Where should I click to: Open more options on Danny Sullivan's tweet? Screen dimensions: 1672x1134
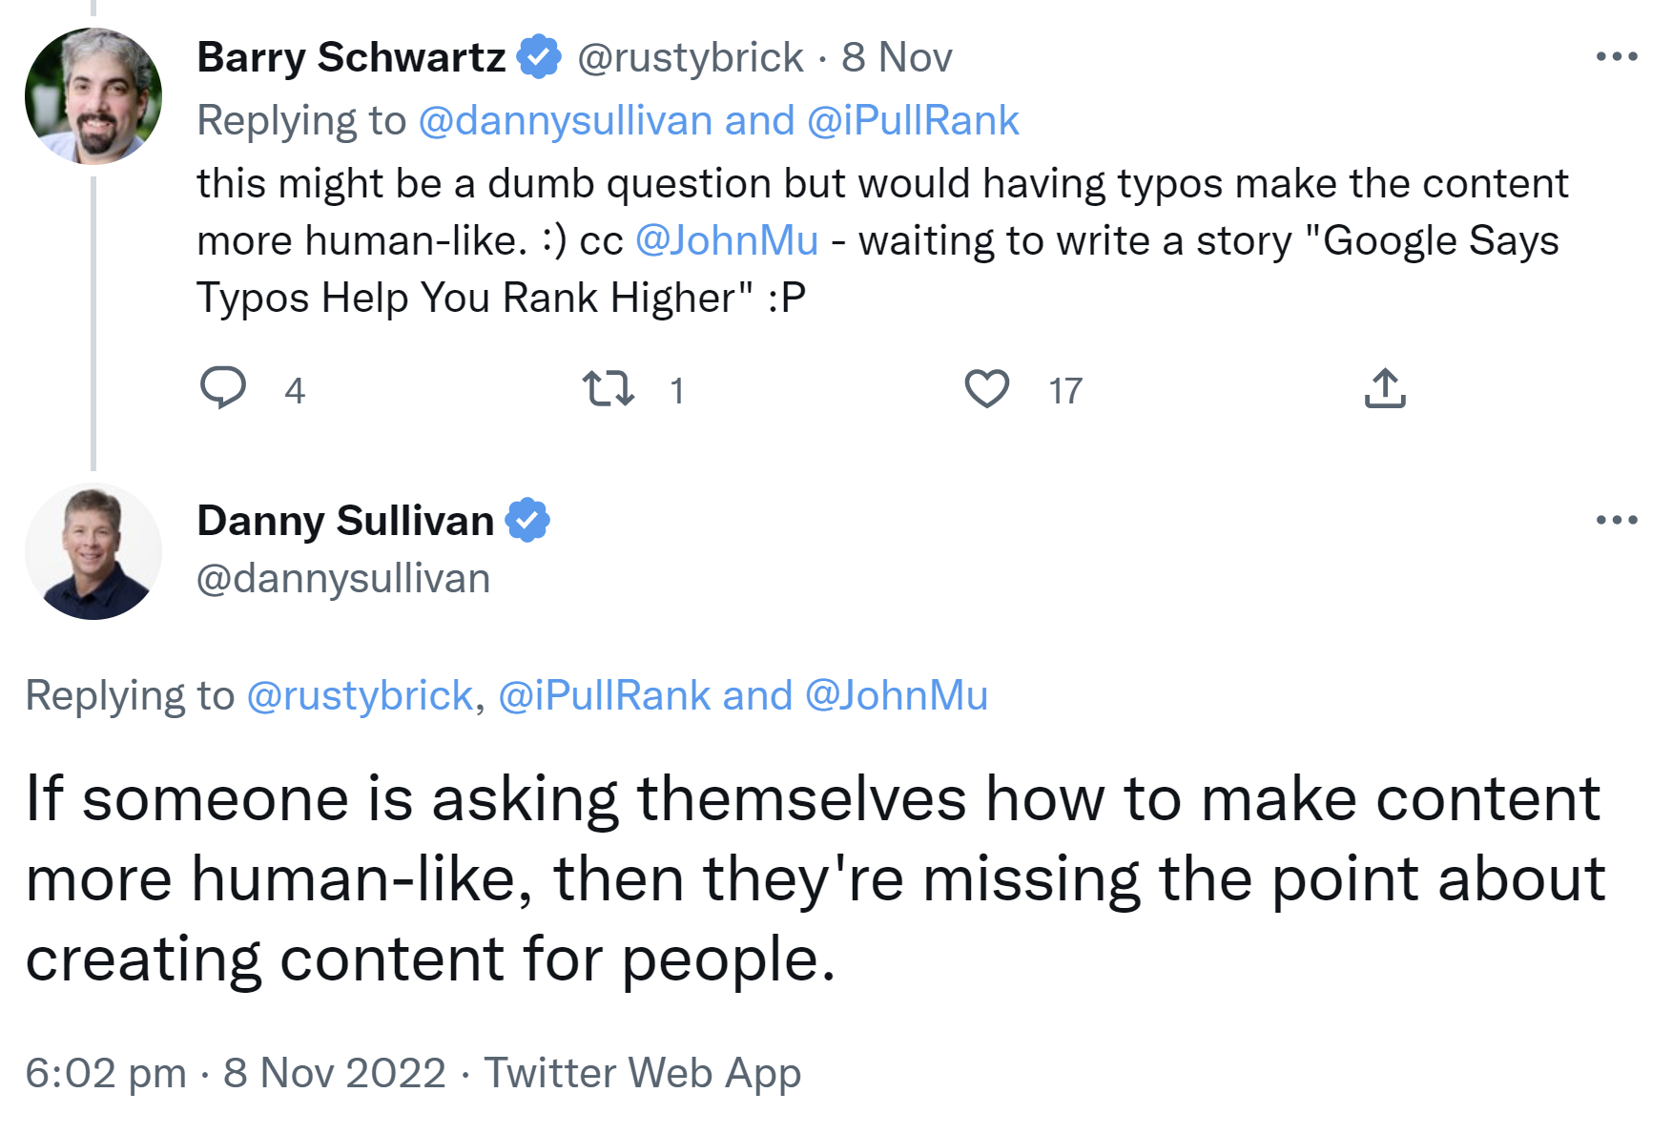pyautogui.click(x=1616, y=521)
